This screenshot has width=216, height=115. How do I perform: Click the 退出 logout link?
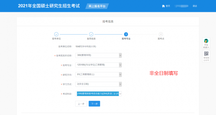pyautogui.click(x=195, y=6)
